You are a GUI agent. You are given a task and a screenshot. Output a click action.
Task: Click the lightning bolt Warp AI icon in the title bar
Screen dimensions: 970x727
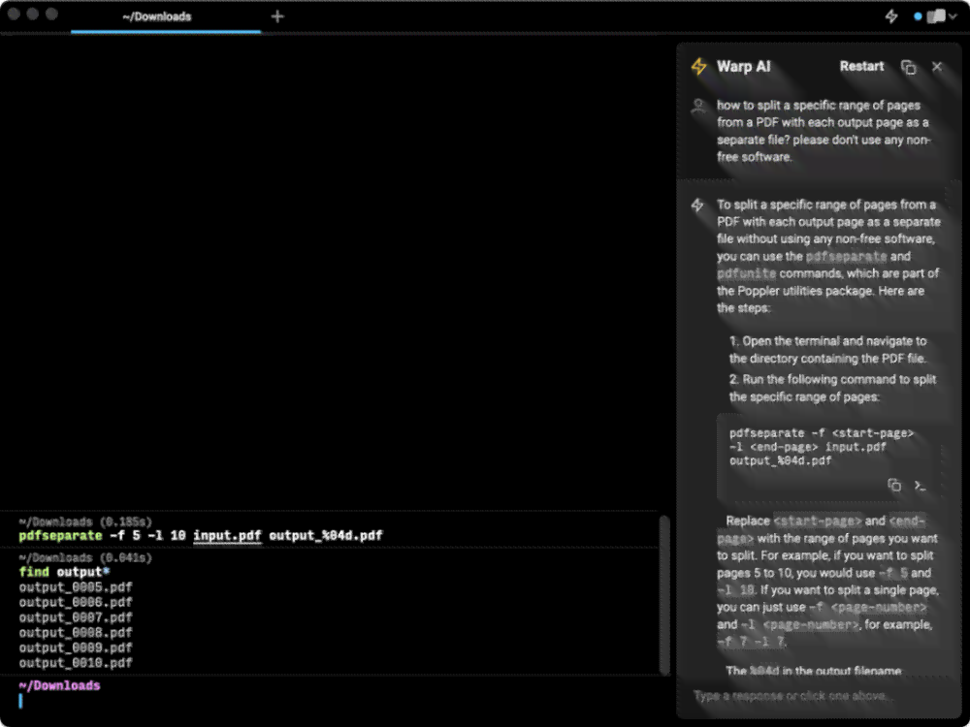click(891, 16)
